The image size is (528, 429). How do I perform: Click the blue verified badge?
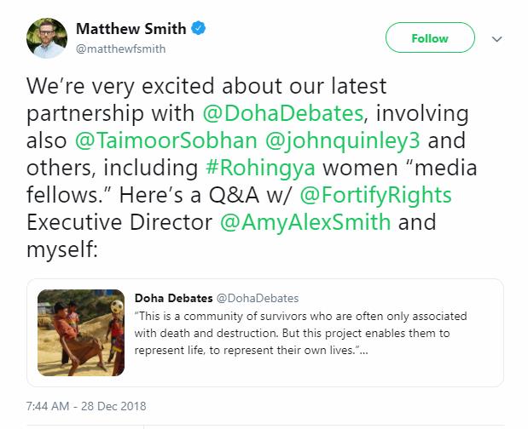coord(199,29)
